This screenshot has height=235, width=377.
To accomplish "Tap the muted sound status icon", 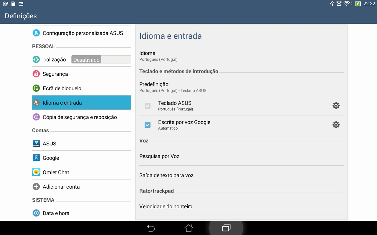I will pos(332,4).
